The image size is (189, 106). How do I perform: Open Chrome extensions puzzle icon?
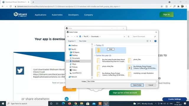pos(178,6)
